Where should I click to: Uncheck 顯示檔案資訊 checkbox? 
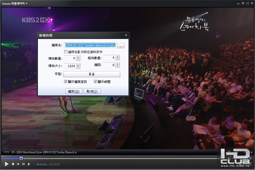[66, 82]
